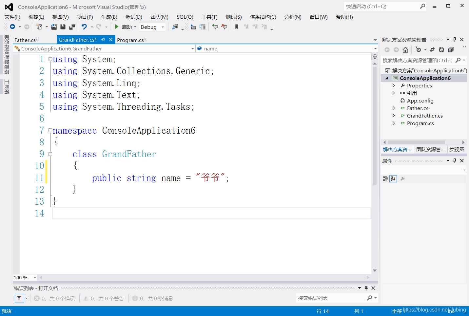Click the Property Pages wrench icon
The image size is (469, 316).
[x=403, y=179]
